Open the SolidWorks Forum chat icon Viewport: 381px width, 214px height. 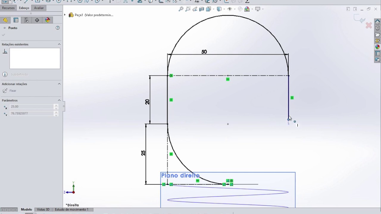pyautogui.click(x=377, y=60)
